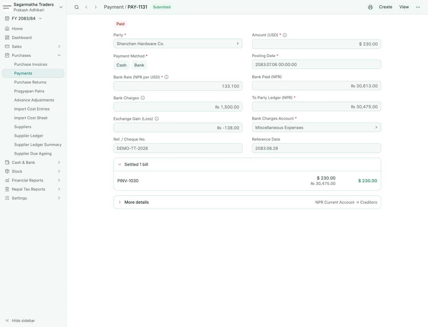The height and width of the screenshot is (327, 428).
Task: Click the View button
Action: click(404, 7)
